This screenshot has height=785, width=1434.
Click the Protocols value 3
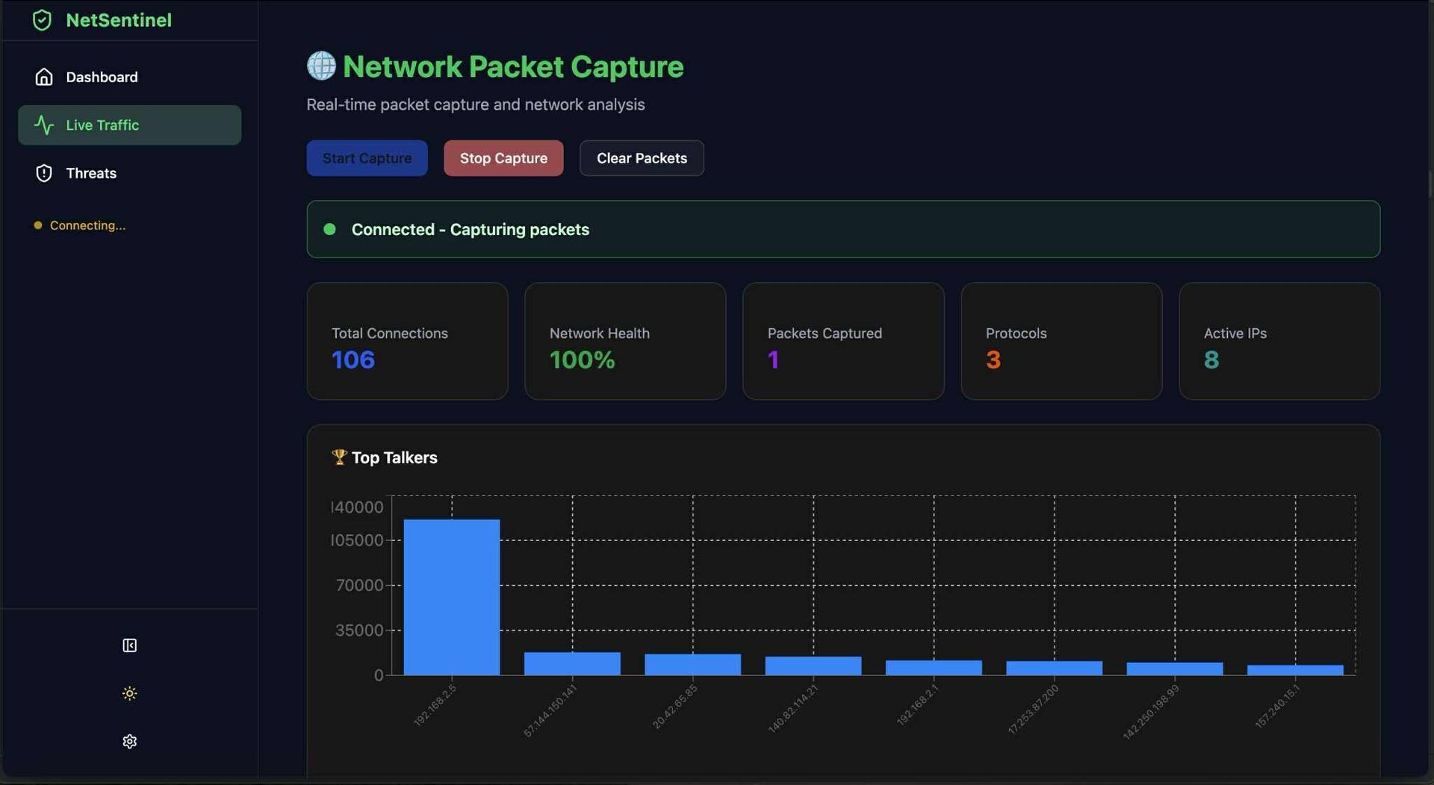(x=993, y=360)
